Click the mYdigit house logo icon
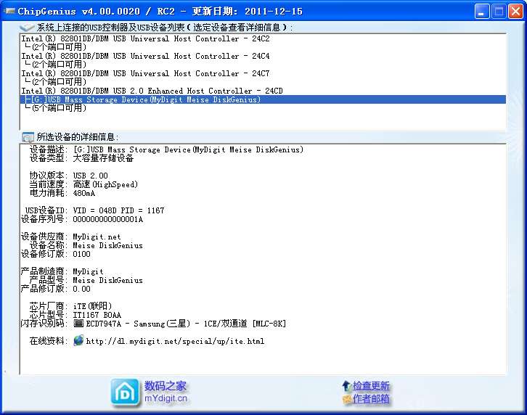This screenshot has height=415, width=527. point(125,392)
